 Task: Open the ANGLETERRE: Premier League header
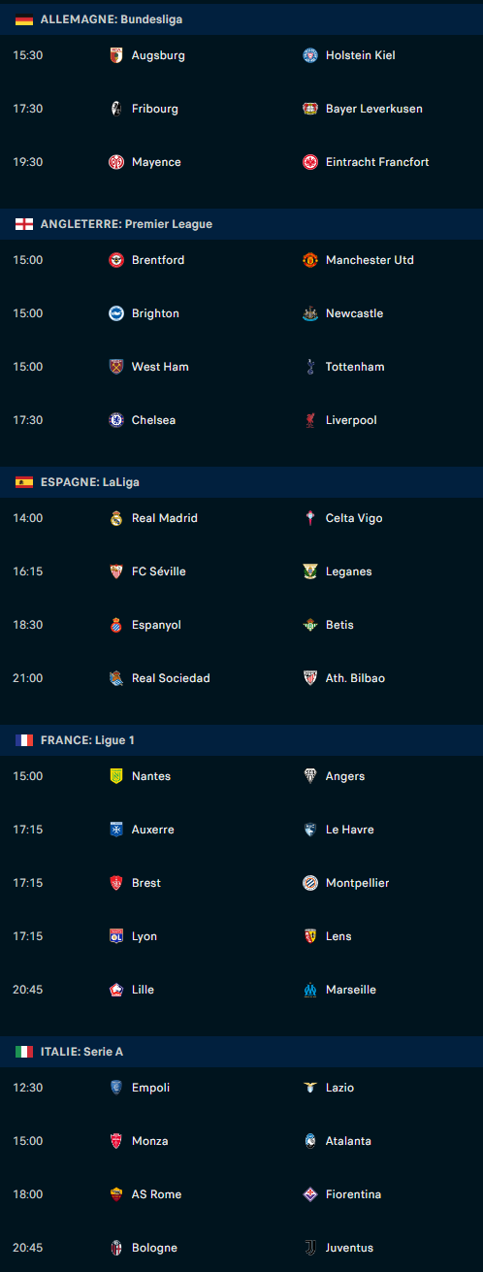(241, 224)
